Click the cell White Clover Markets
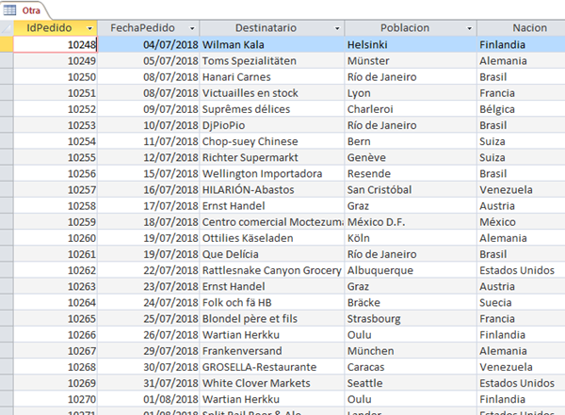Image resolution: width=565 pixels, height=415 pixels. (x=272, y=383)
